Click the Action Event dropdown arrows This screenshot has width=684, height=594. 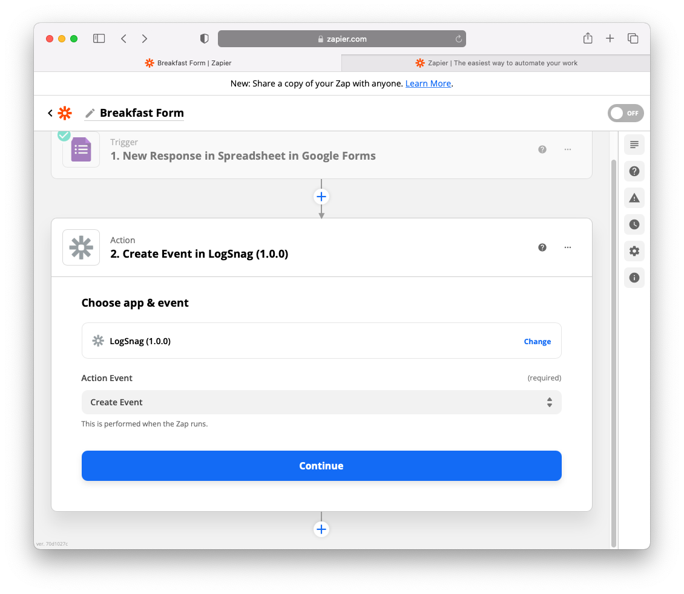(550, 402)
